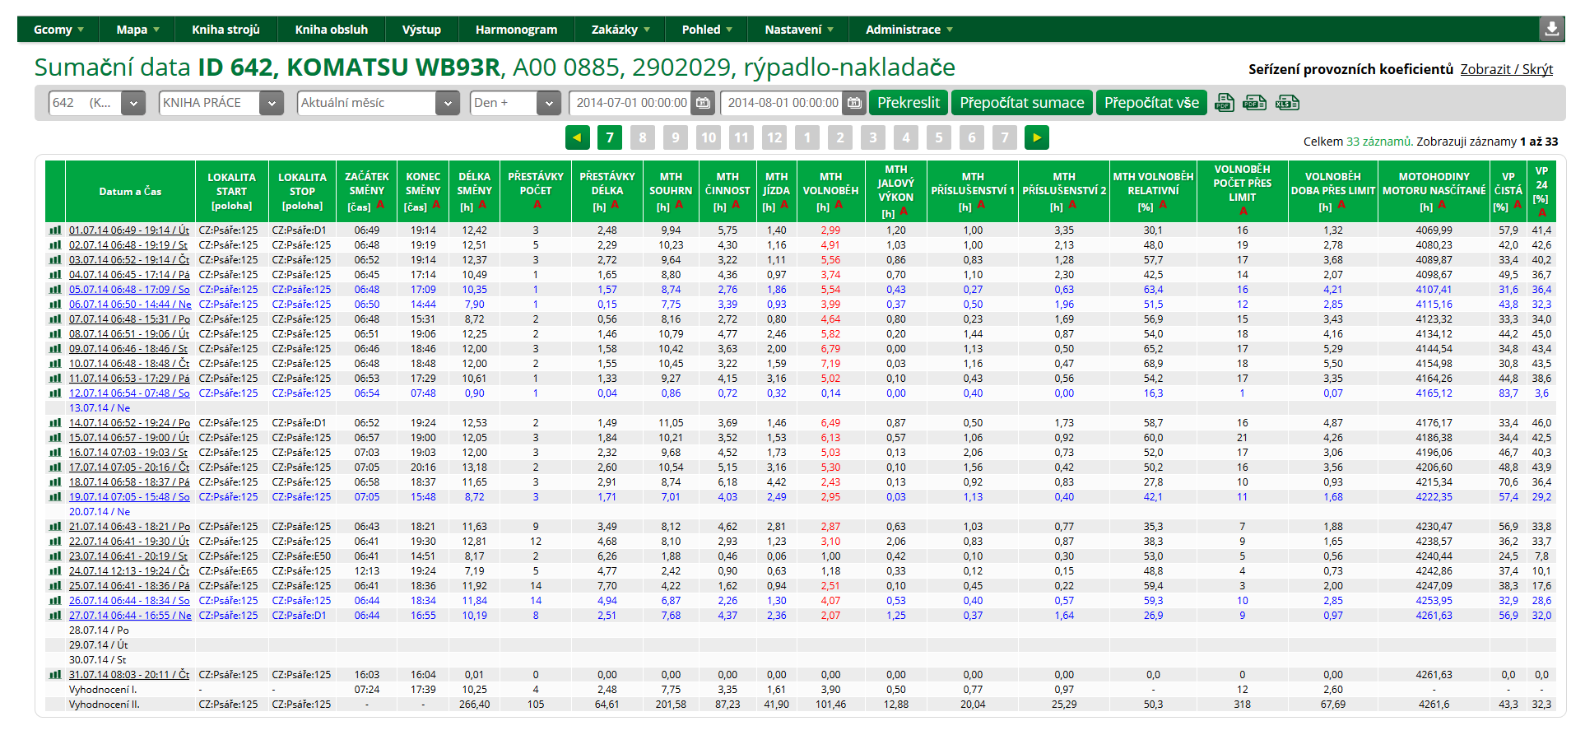Viewport: 1585px width, 735px height.
Task: Click the Vyhodnocení II. summary row label
Action: click(x=105, y=705)
